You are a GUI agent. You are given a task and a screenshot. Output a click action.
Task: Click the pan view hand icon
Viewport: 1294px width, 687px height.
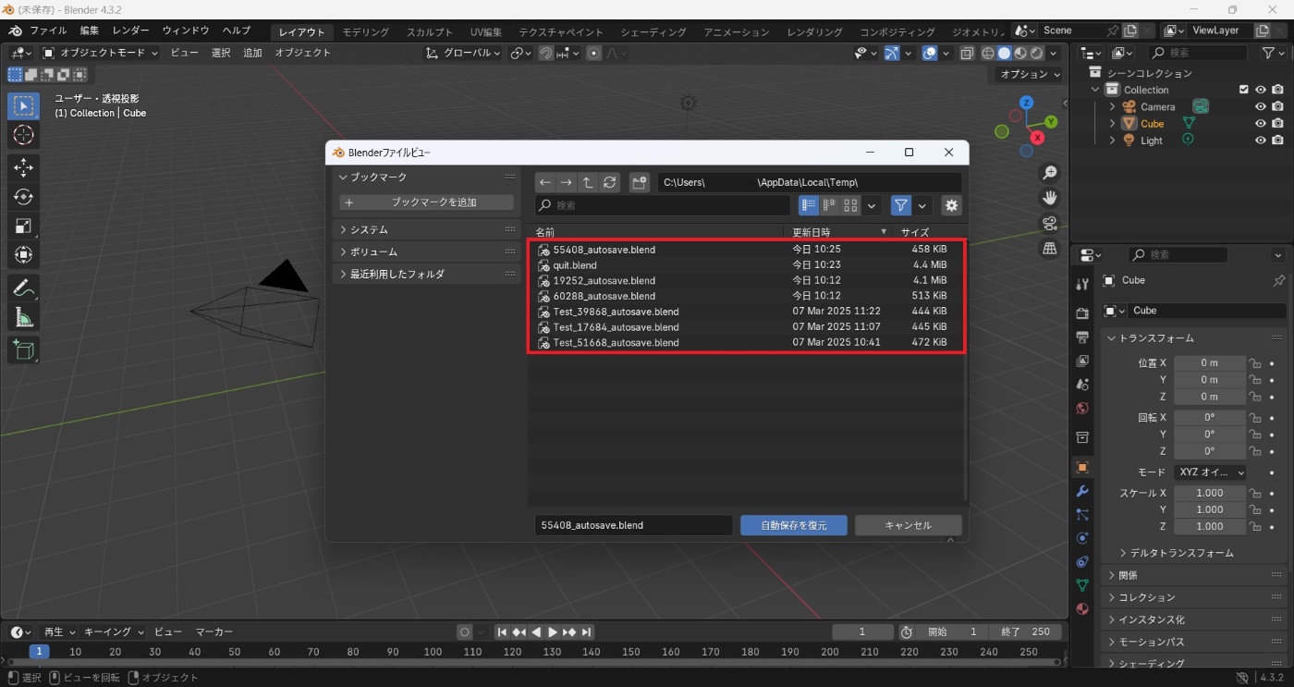tap(1049, 198)
